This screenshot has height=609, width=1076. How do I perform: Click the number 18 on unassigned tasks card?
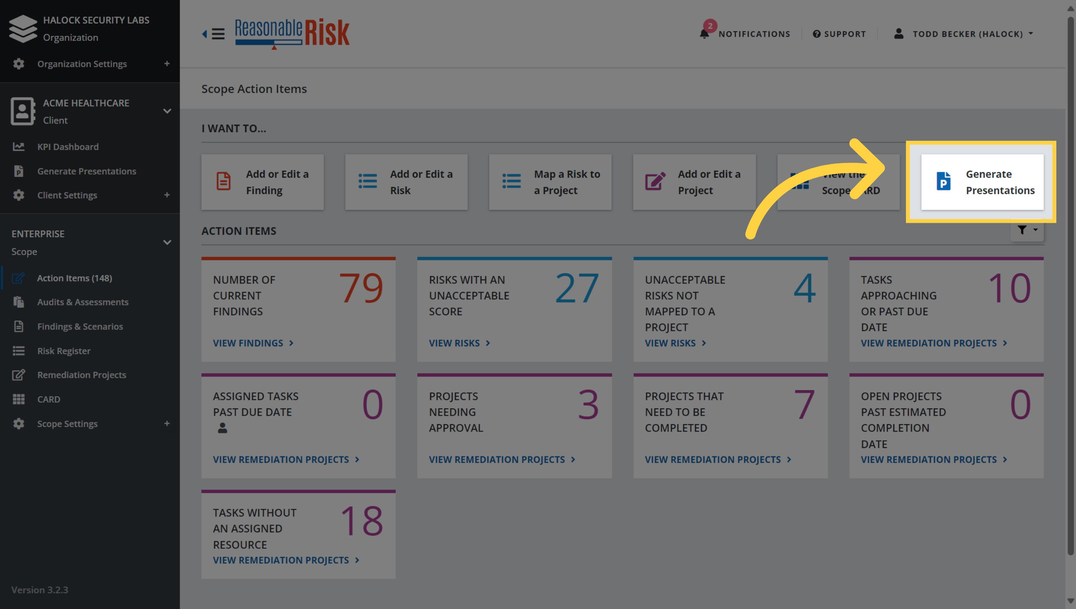(362, 521)
